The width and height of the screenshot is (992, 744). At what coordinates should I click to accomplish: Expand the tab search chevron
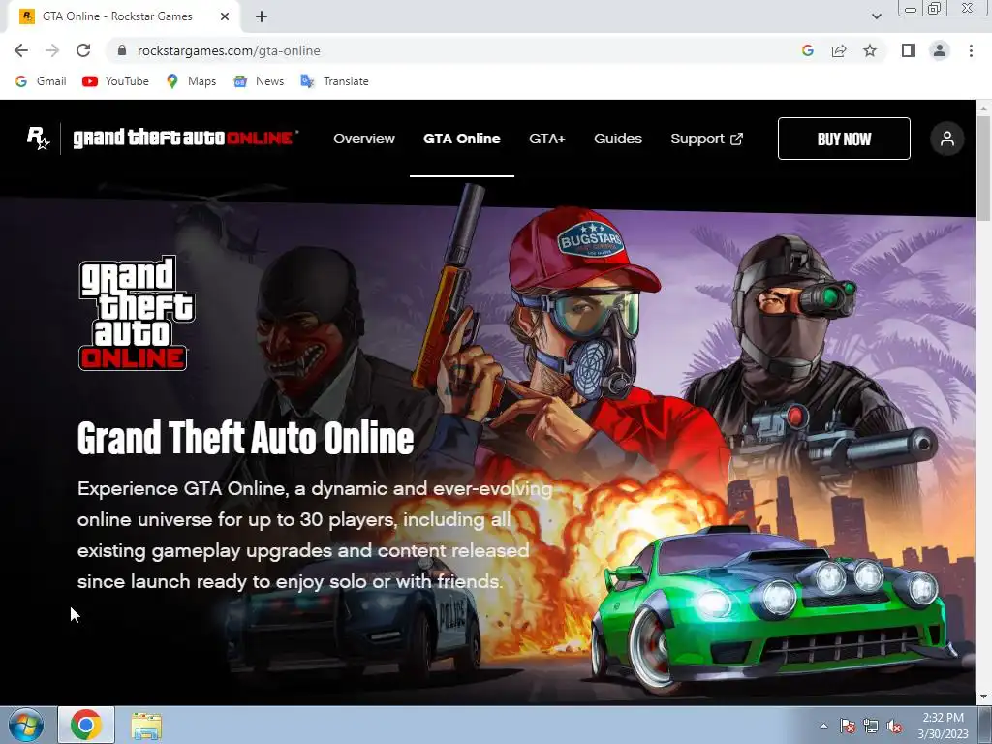click(x=876, y=16)
